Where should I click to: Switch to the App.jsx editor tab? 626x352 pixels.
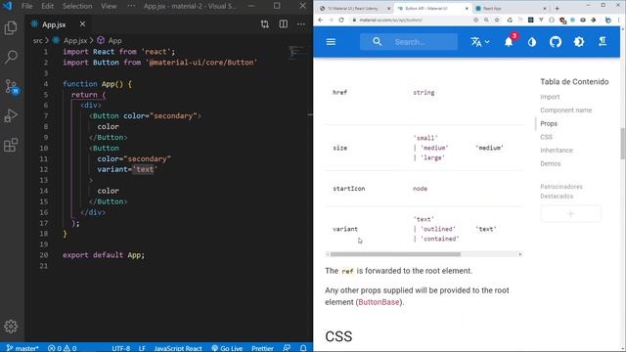54,24
